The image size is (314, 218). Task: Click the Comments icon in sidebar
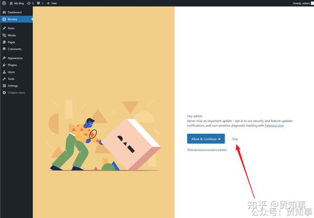point(4,49)
